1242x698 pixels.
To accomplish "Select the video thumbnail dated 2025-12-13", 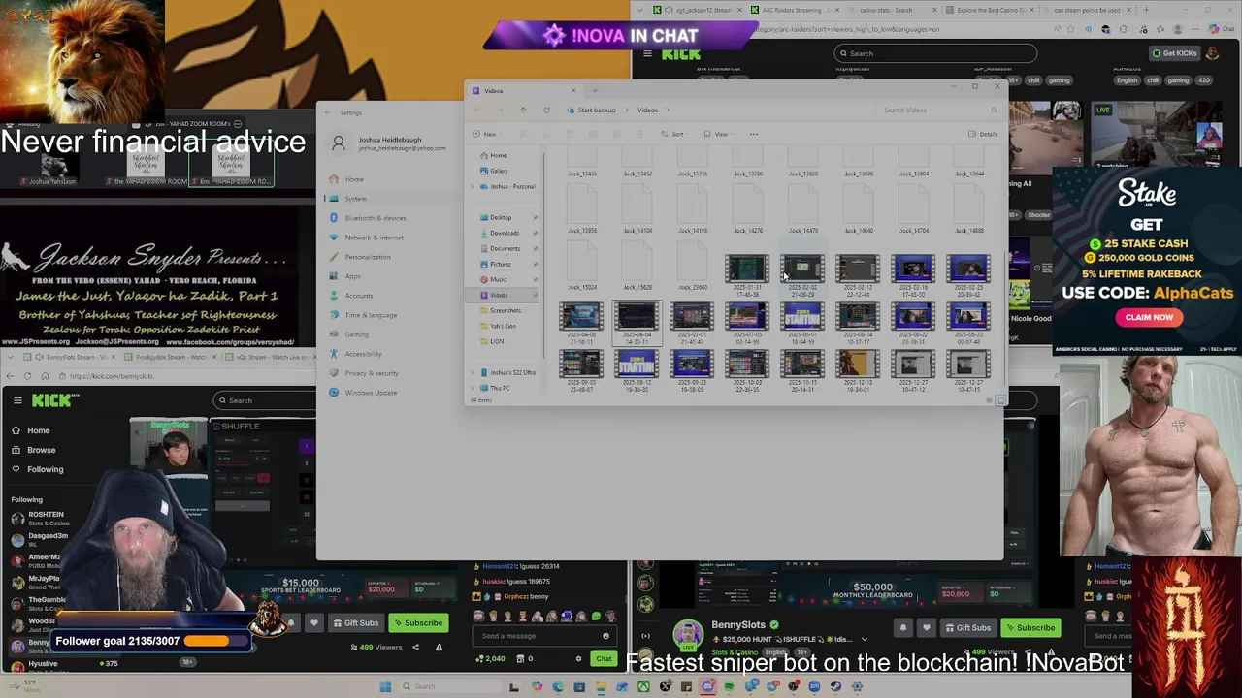I will click(858, 370).
